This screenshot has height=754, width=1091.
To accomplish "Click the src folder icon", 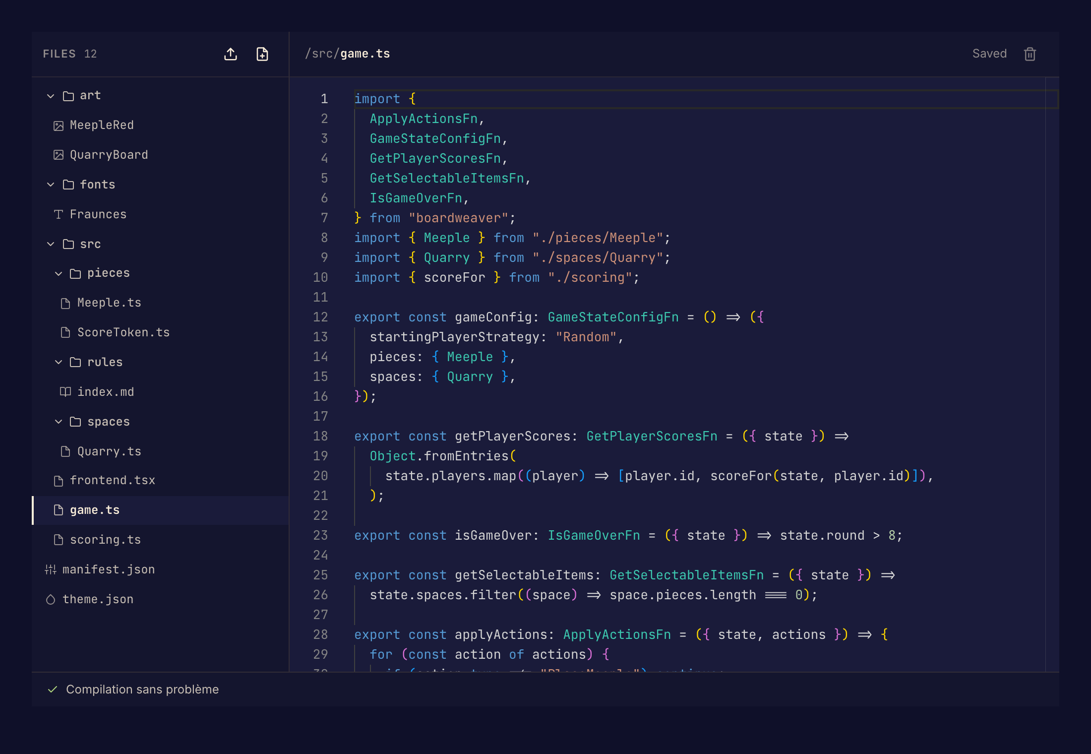I will [68, 244].
